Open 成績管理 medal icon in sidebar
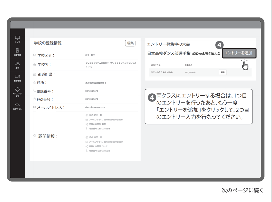The height and width of the screenshot is (202, 272). click(17, 50)
